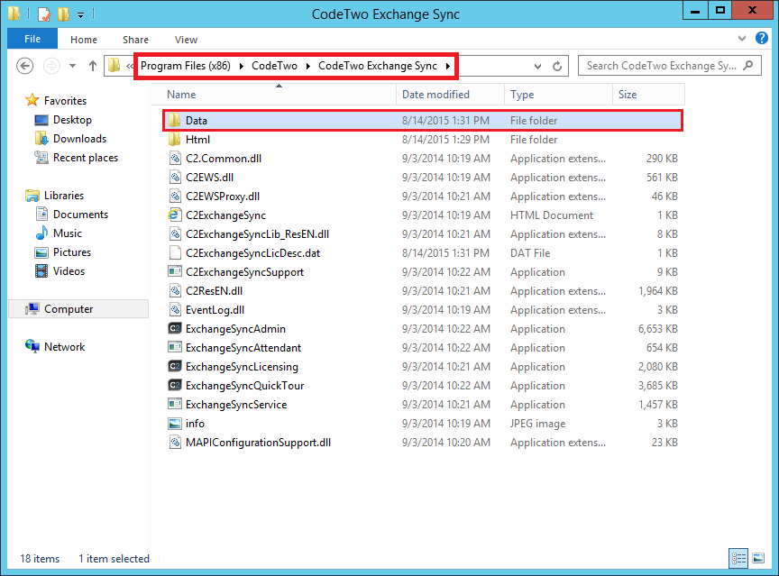Select the C2ExchangeSyncSupport application icon
Image resolution: width=779 pixels, height=576 pixels.
pyautogui.click(x=174, y=271)
